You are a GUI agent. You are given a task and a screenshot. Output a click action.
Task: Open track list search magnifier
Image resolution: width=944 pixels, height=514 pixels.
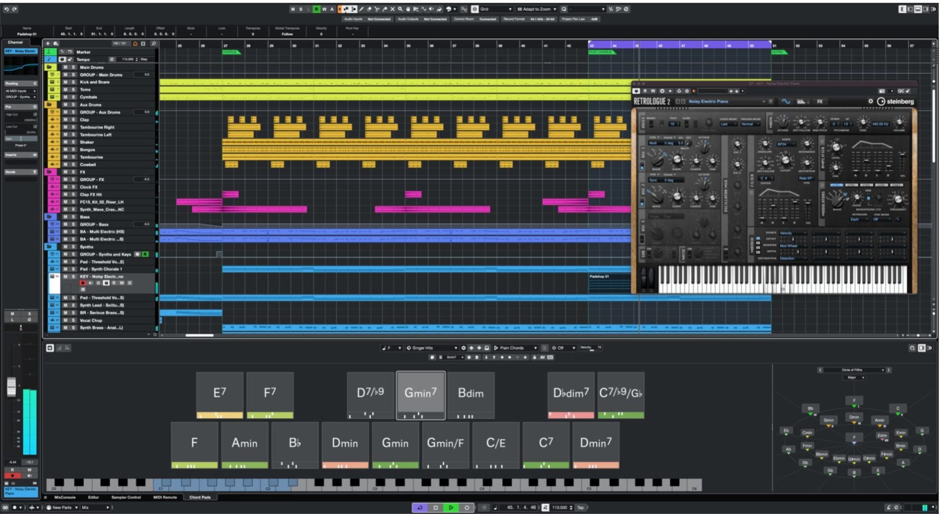153,43
